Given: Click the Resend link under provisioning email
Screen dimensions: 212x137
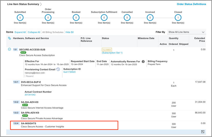Looking at the screenshot, I should point(30,76).
